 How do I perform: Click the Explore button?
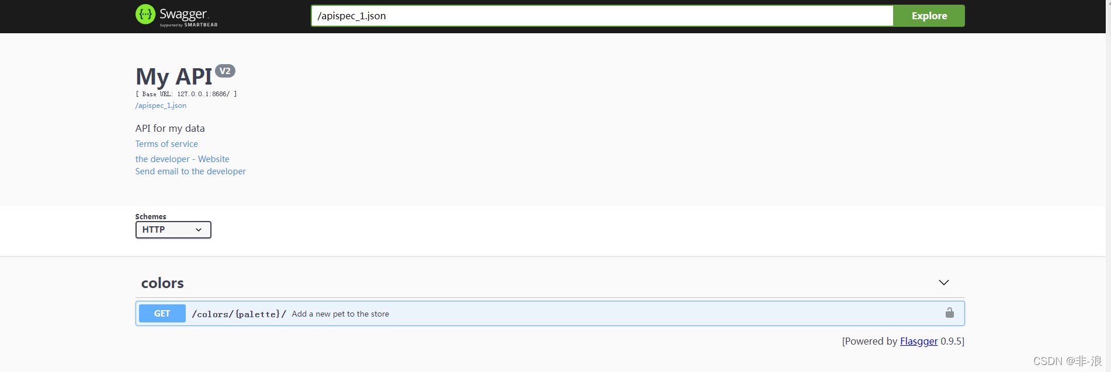click(929, 16)
